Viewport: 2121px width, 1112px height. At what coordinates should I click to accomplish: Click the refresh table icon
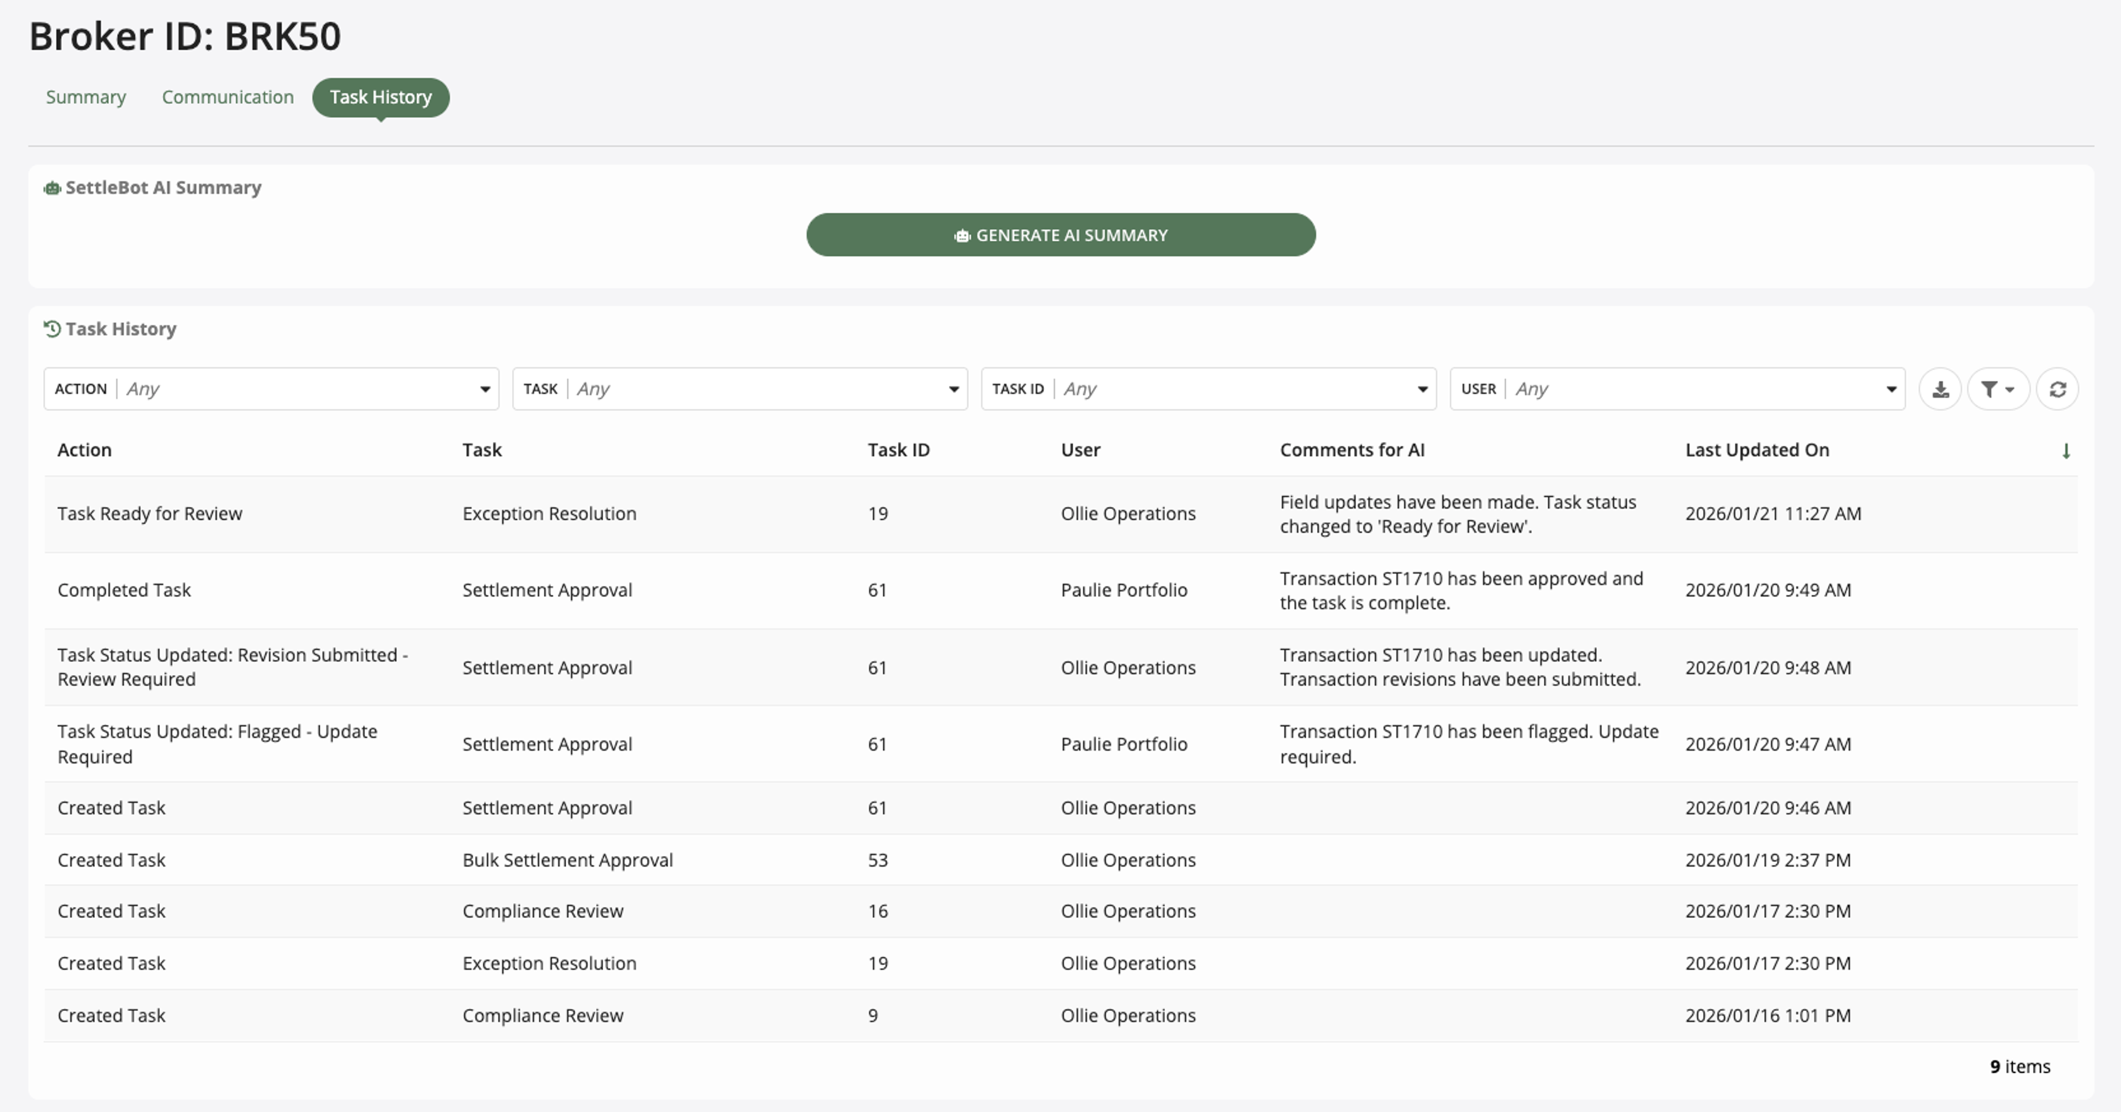pyautogui.click(x=2057, y=389)
